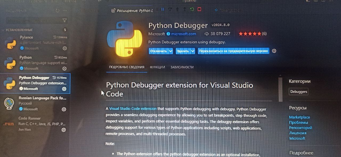Click the Step Into debug icon
341x157 pixels.
(177, 10)
